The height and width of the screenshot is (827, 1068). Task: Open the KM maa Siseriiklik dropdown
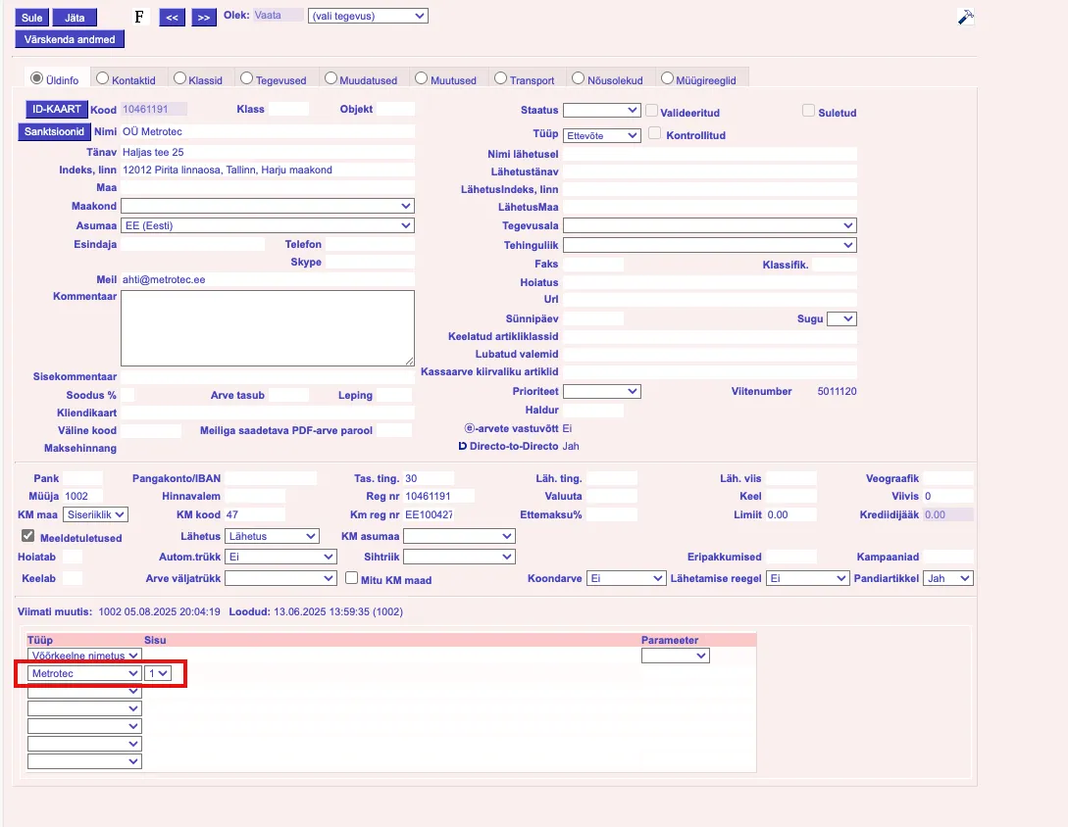pyautogui.click(x=95, y=514)
